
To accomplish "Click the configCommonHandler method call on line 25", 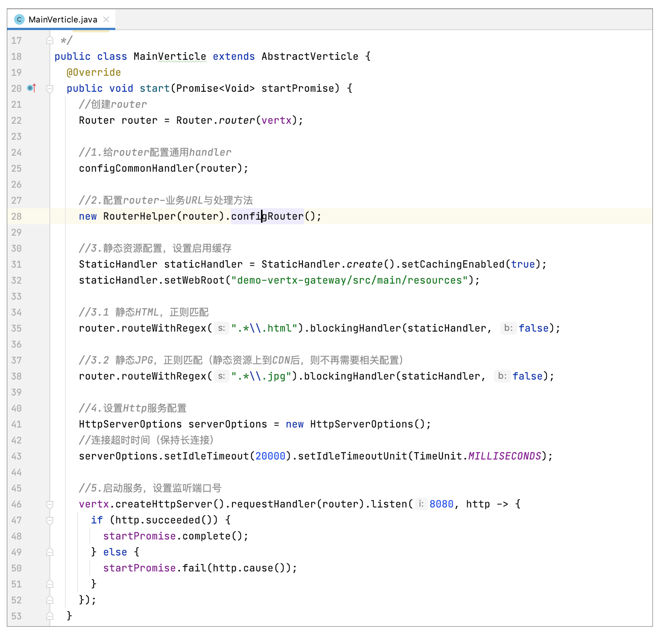I will coord(136,168).
